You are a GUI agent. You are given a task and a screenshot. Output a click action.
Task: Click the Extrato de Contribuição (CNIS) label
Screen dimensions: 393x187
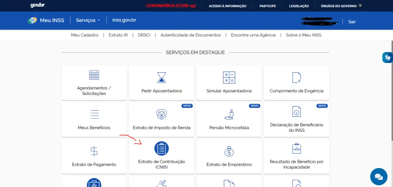point(162,164)
